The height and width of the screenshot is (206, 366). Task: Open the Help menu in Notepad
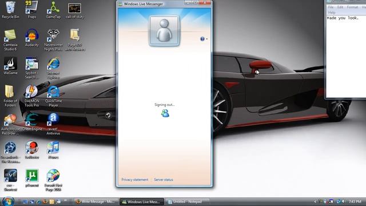point(332,13)
